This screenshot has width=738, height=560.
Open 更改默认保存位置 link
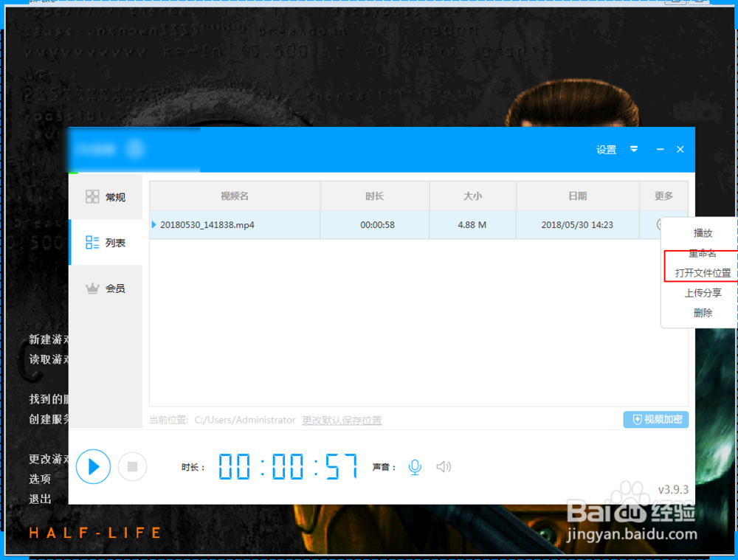(342, 419)
